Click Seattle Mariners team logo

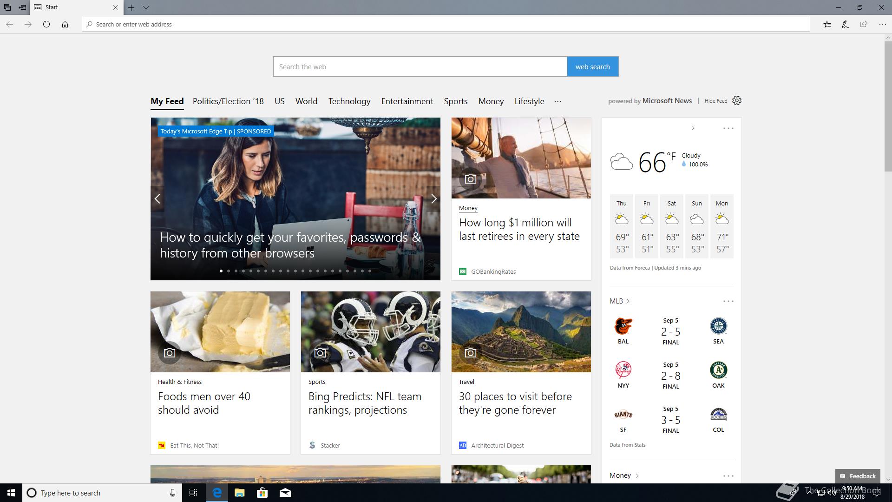718,326
